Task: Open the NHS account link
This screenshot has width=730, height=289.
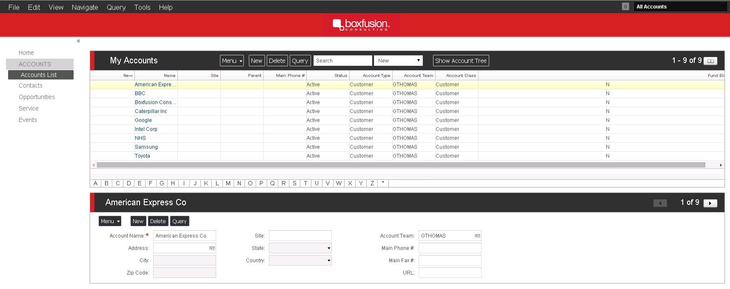Action: tap(140, 138)
